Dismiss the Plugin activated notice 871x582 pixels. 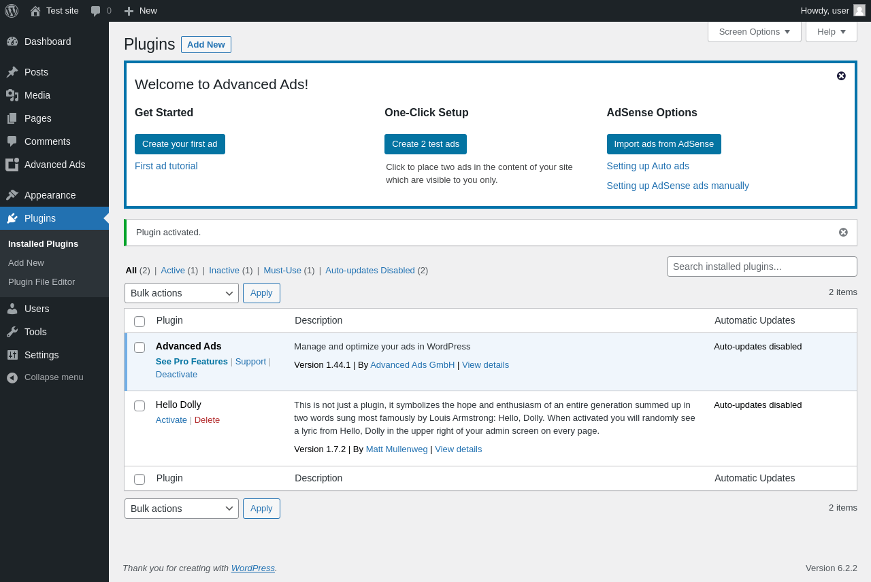click(843, 233)
